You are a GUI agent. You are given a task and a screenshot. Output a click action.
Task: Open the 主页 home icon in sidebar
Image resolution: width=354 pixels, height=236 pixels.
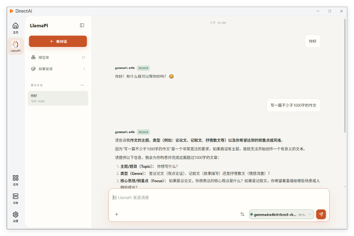pos(15,28)
